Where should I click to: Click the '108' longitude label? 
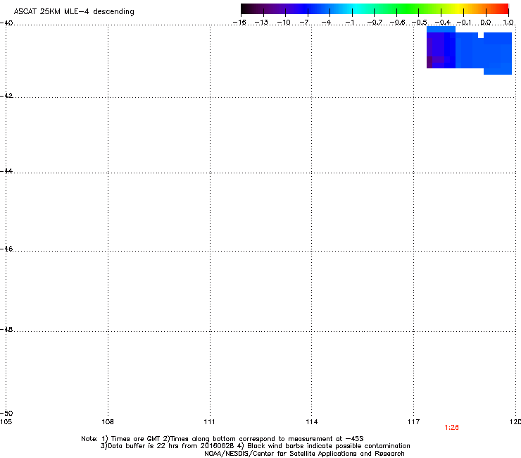[x=108, y=422]
